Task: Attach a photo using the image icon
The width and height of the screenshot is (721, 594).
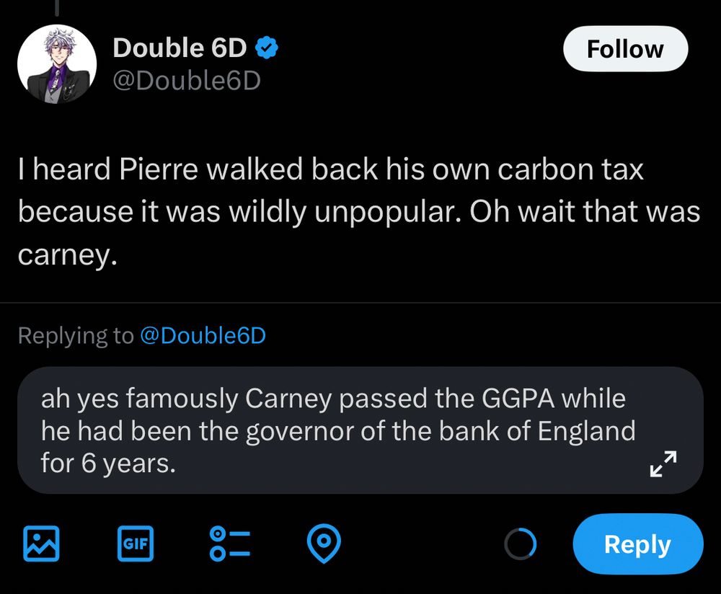Action: pyautogui.click(x=41, y=544)
